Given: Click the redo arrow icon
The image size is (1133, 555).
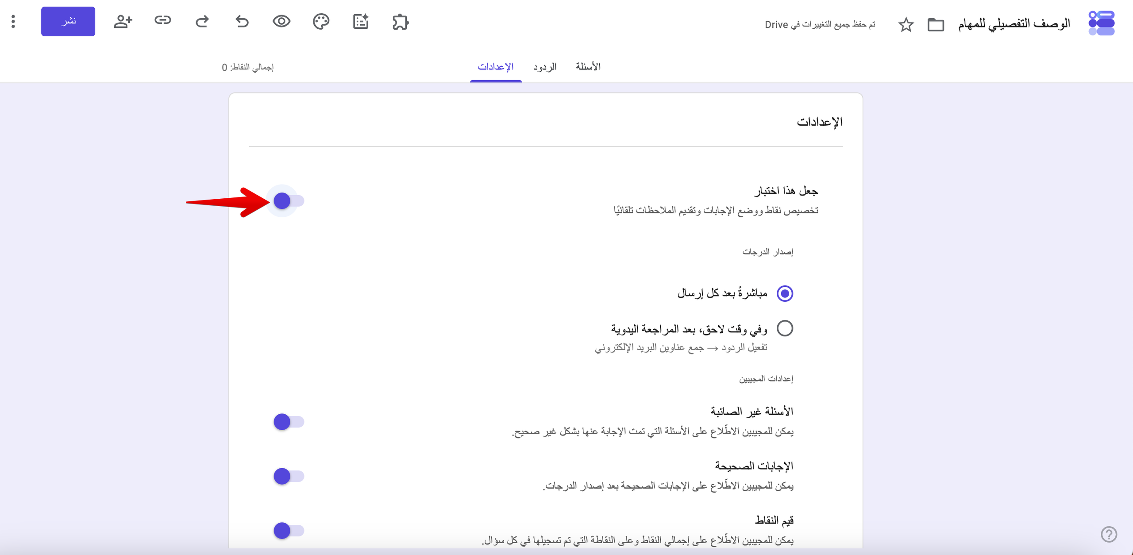Looking at the screenshot, I should (202, 21).
